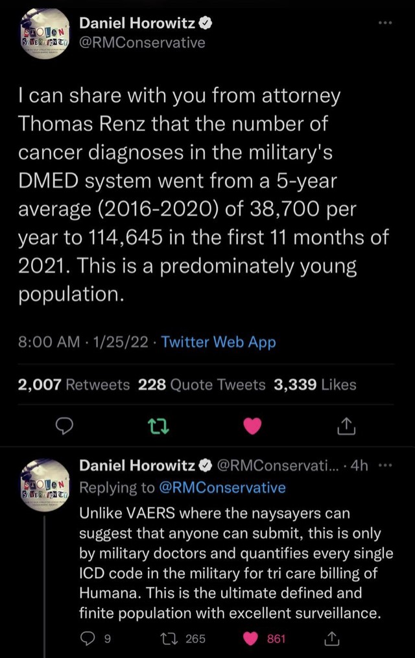Open the Twitter Web App link
415x658 pixels.
tap(219, 342)
